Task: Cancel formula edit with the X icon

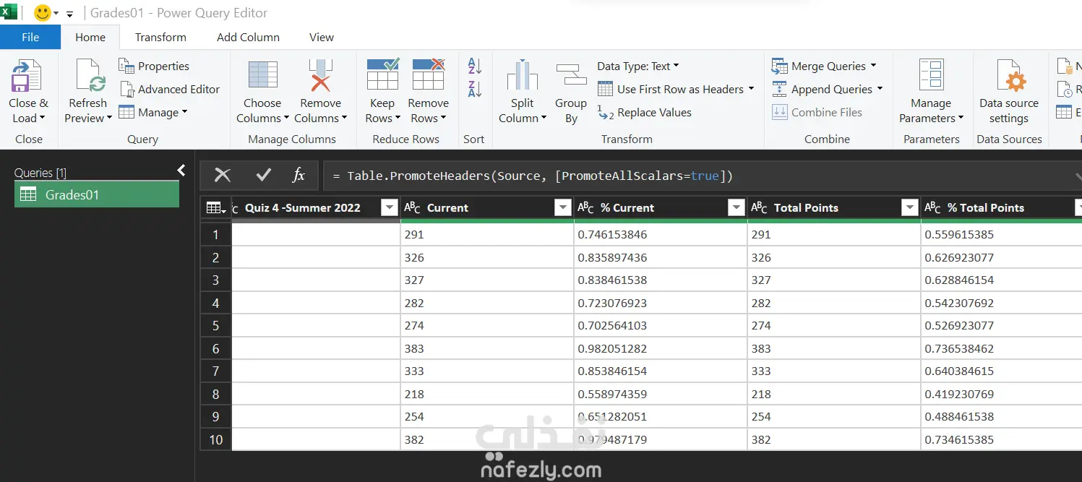Action: (x=223, y=175)
